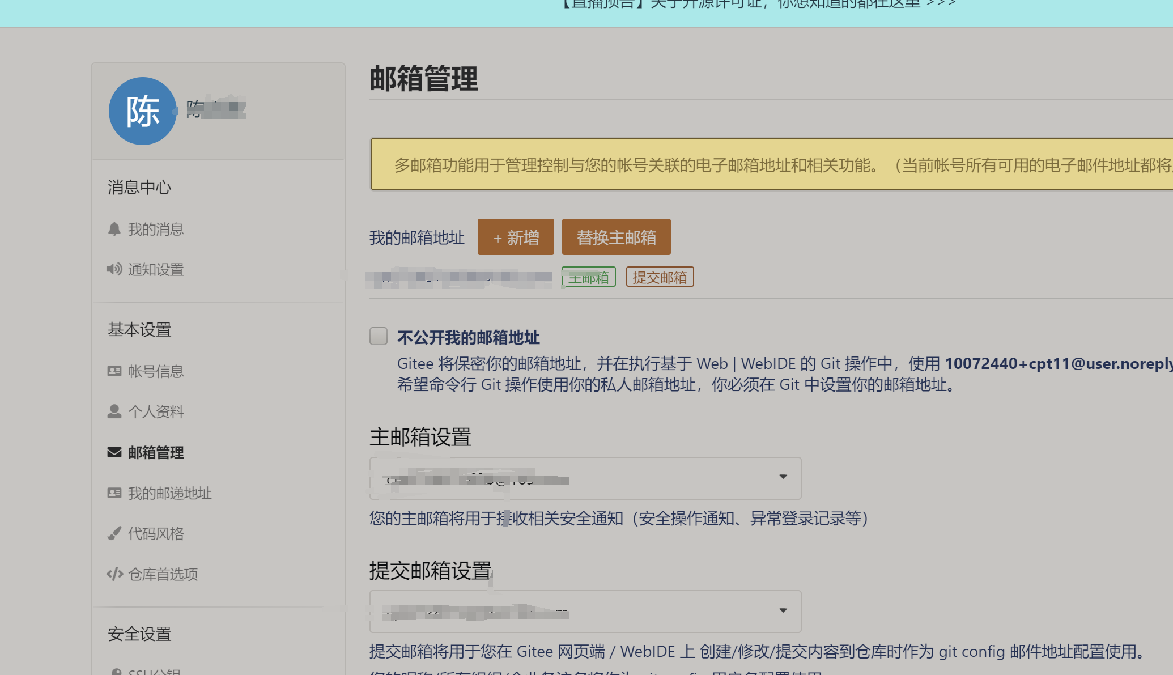This screenshot has height=675, width=1173.
Task: Open 个人资料 page
Action: [x=156, y=411]
